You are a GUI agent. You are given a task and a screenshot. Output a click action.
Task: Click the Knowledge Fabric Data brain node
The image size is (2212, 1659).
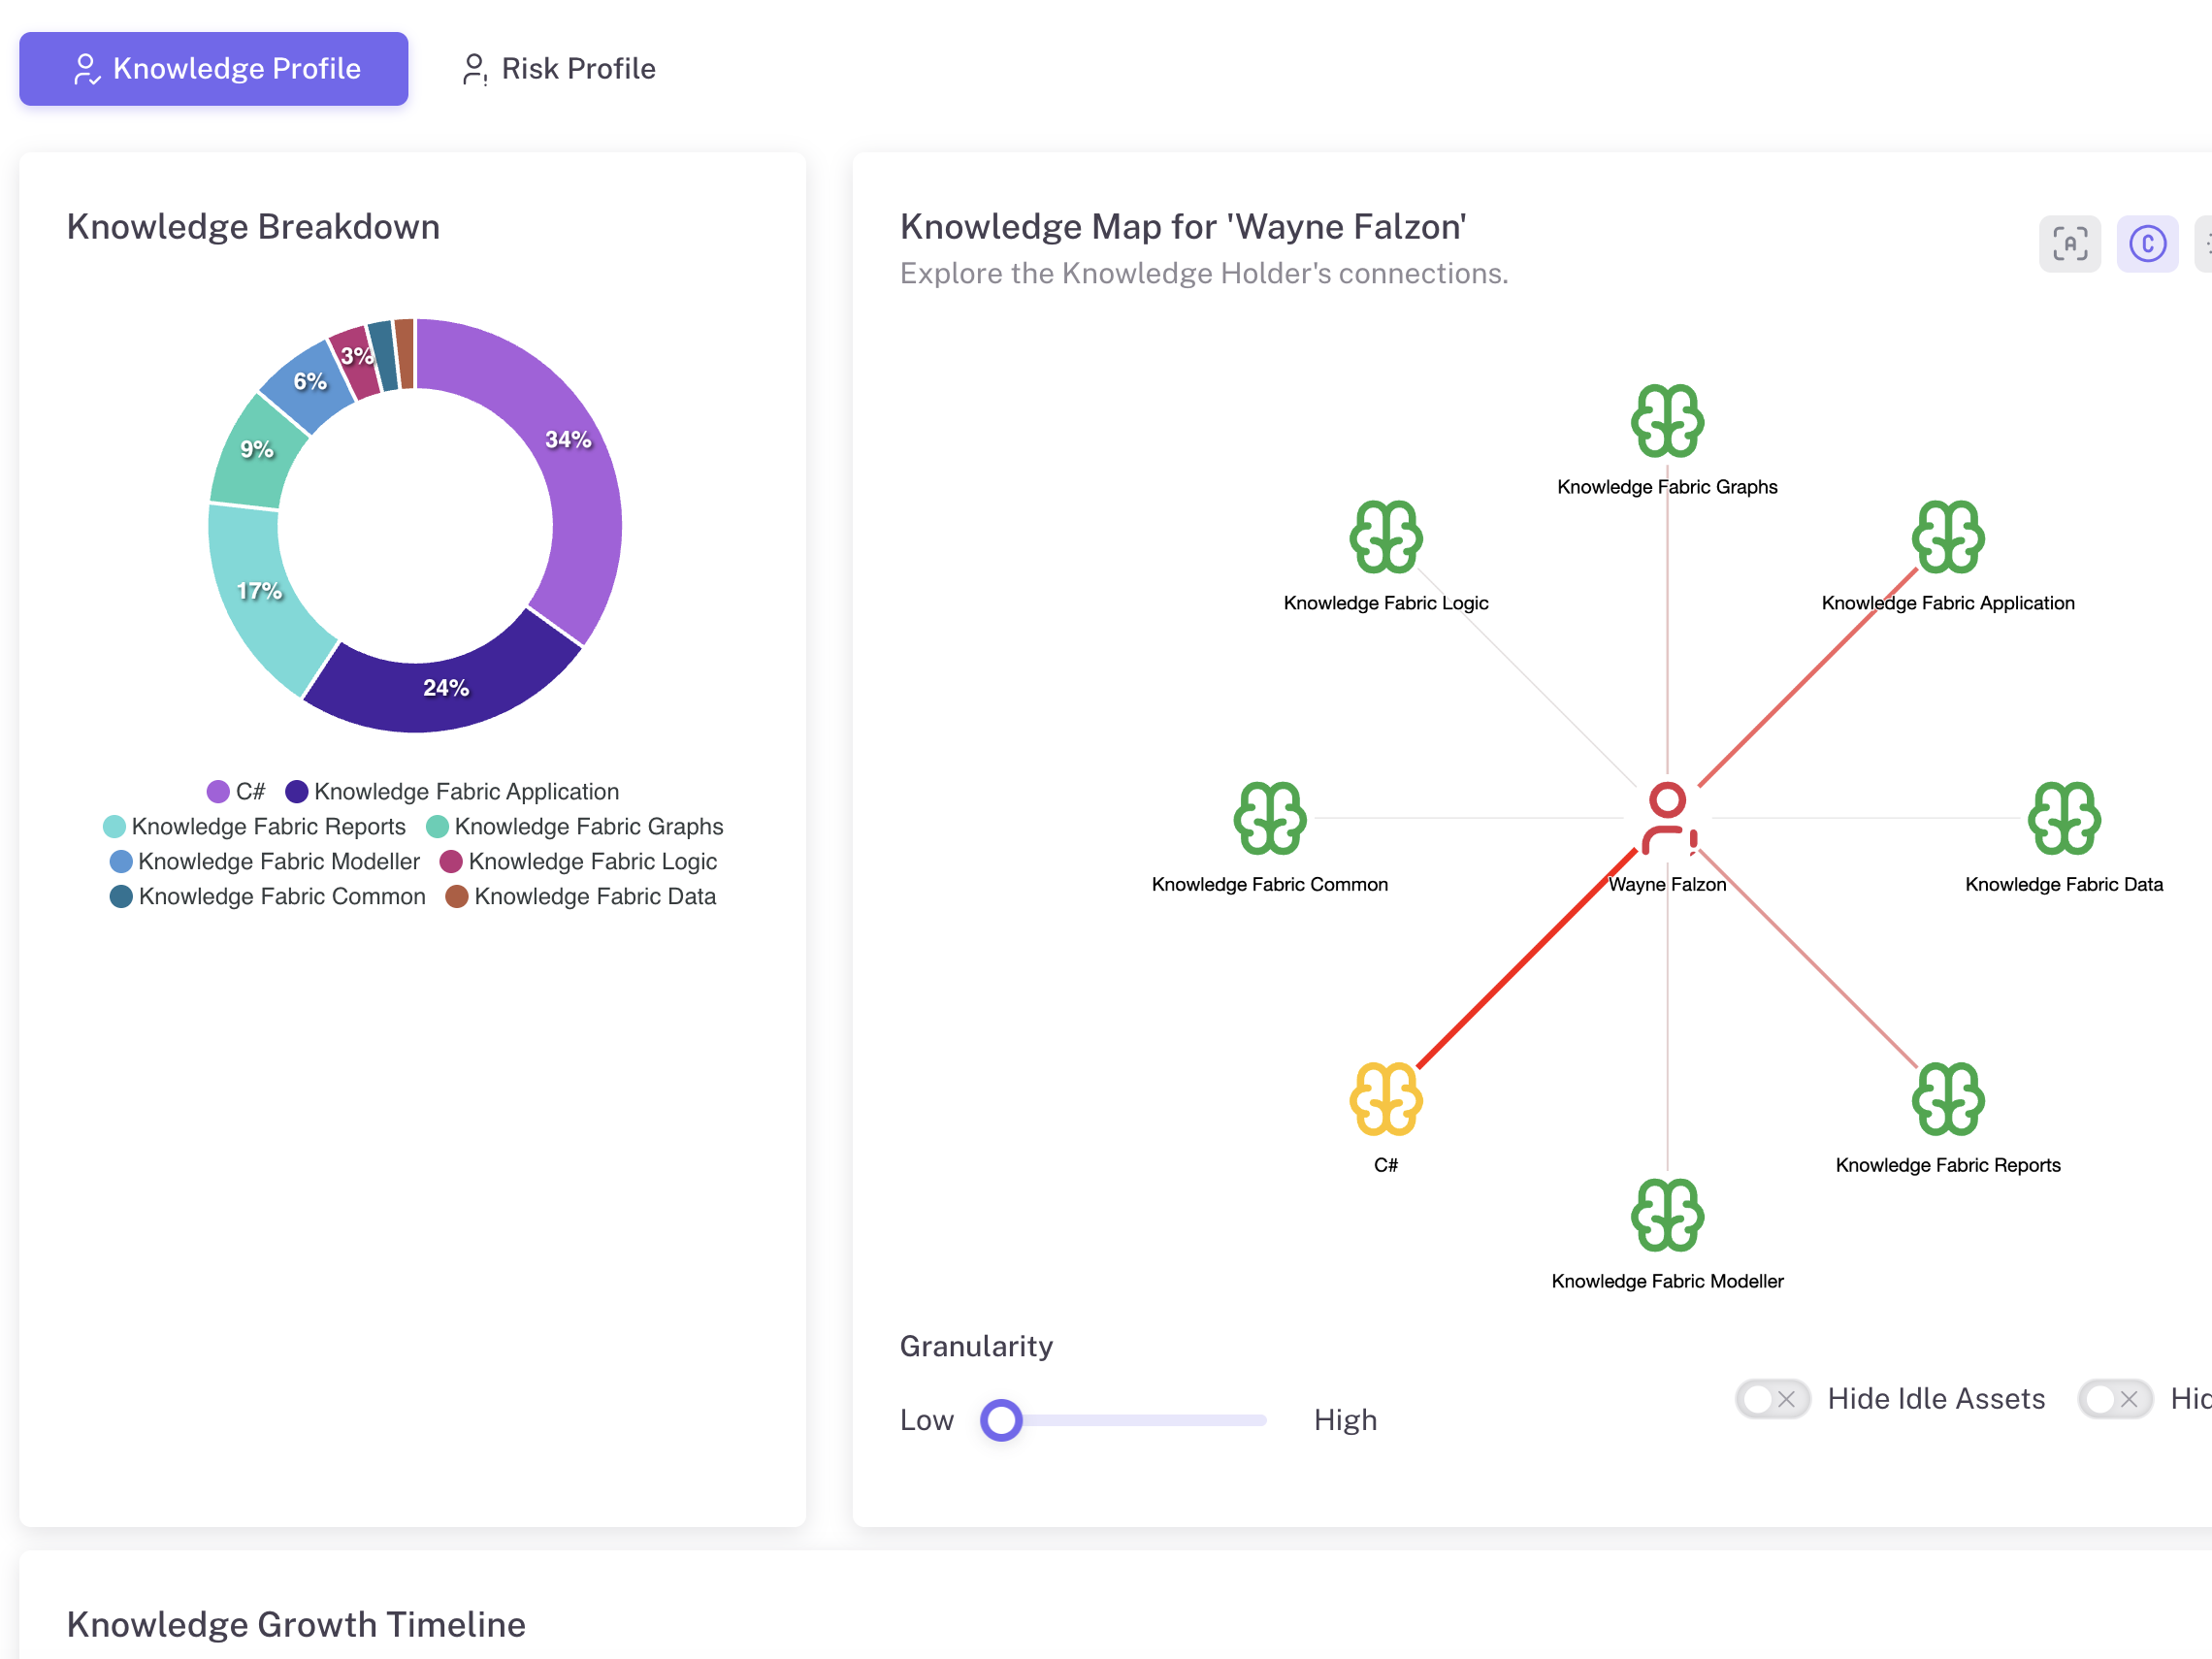coord(2063,820)
